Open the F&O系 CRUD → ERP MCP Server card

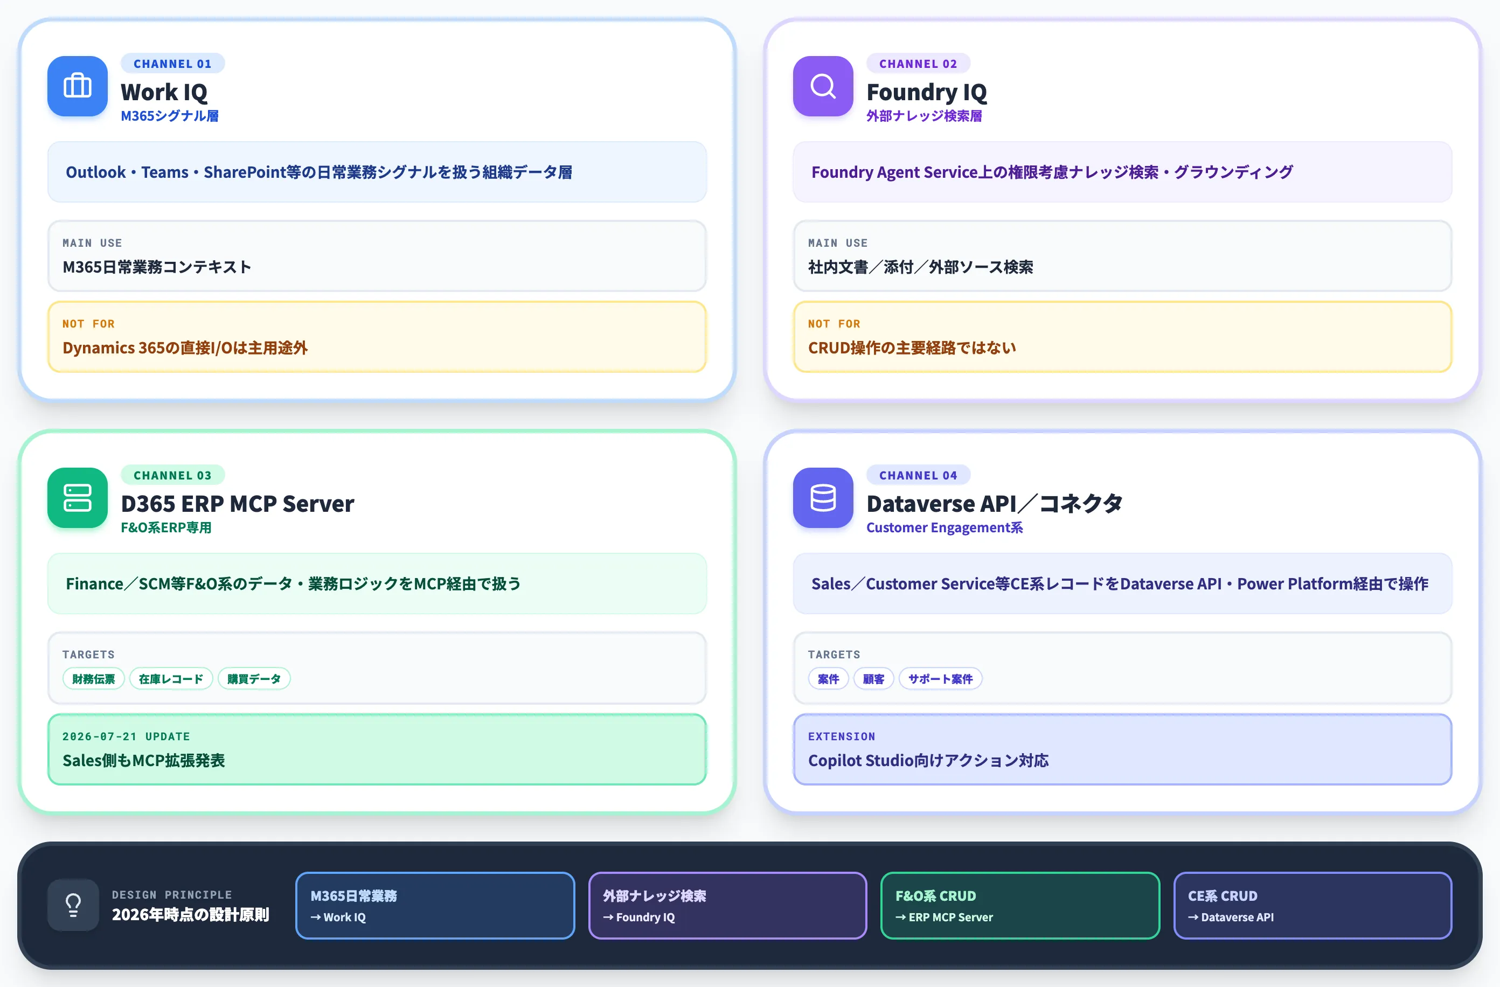point(1020,906)
